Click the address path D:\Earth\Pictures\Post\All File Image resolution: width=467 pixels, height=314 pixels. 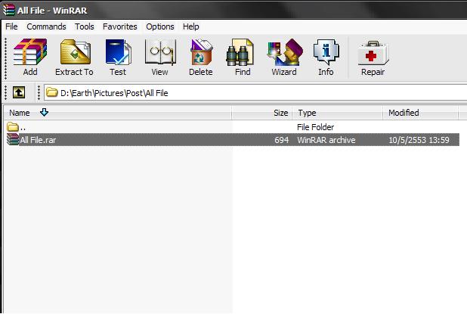click(x=114, y=93)
